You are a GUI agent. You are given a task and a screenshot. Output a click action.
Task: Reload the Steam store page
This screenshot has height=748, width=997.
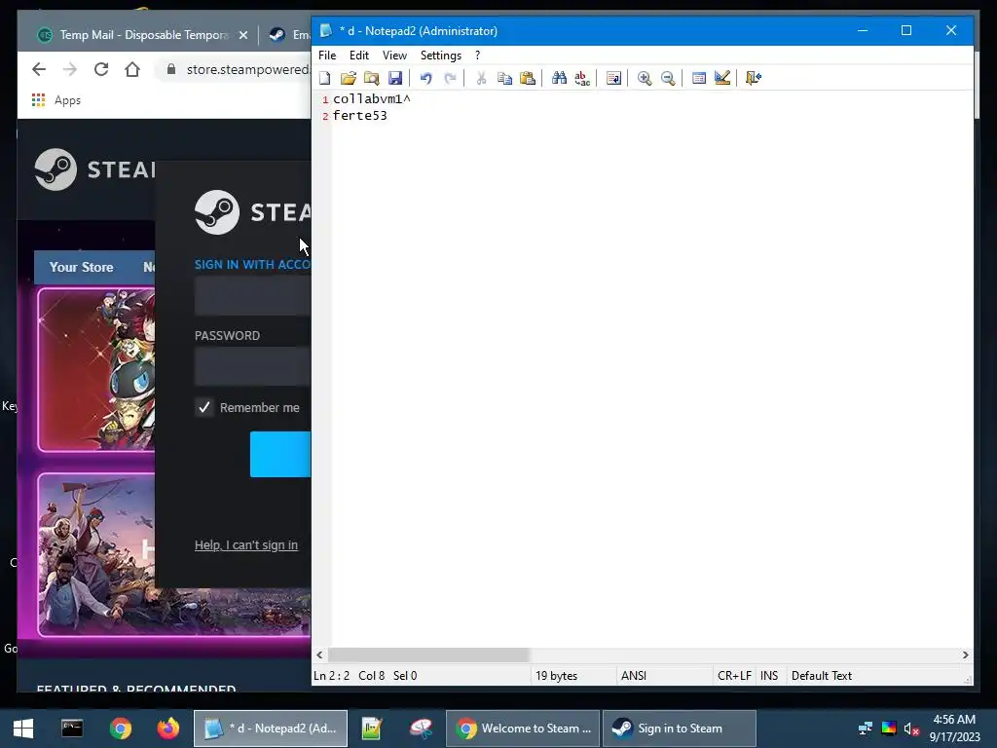(101, 69)
